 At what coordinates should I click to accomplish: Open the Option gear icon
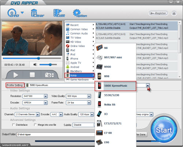tap(80, 13)
